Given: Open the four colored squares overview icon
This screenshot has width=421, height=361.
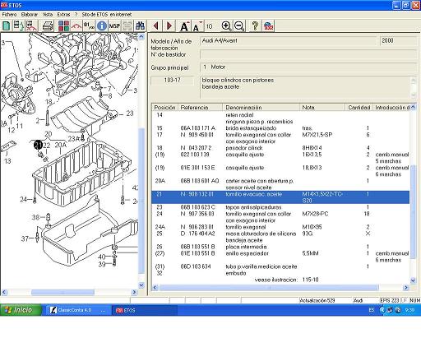Looking at the screenshot, I should [x=63, y=26].
